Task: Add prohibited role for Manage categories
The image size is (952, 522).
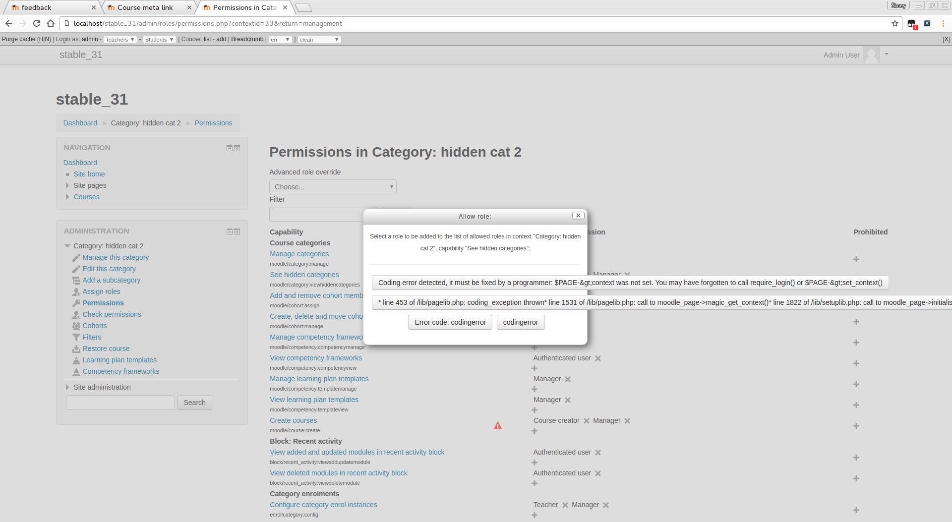Action: [856, 259]
